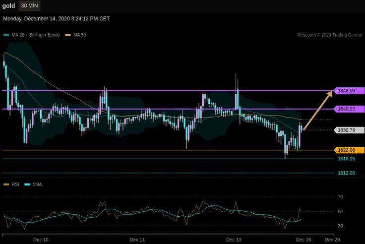Click the Dec 29 date axis label

pyautogui.click(x=332, y=240)
